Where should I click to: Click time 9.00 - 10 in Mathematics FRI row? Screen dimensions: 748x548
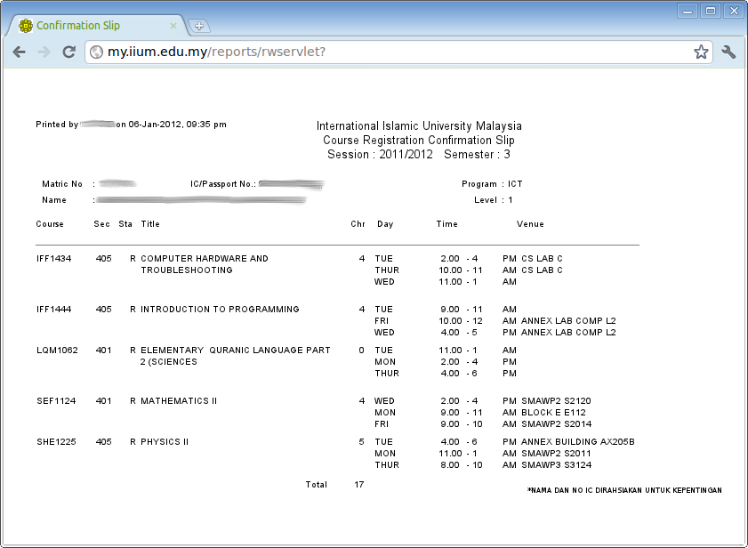462,423
